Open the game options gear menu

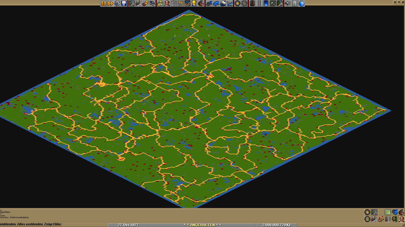(x=117, y=3)
